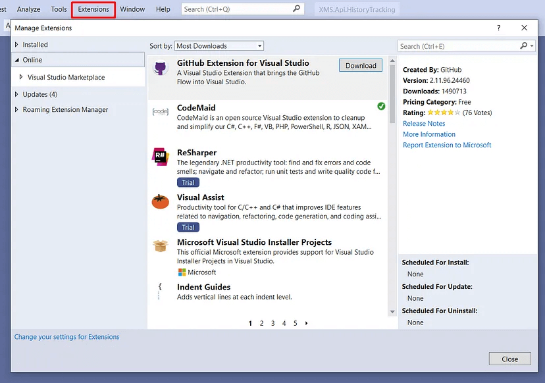Click Report Extension to Microsoft link
This screenshot has height=383, width=545.
coord(447,145)
